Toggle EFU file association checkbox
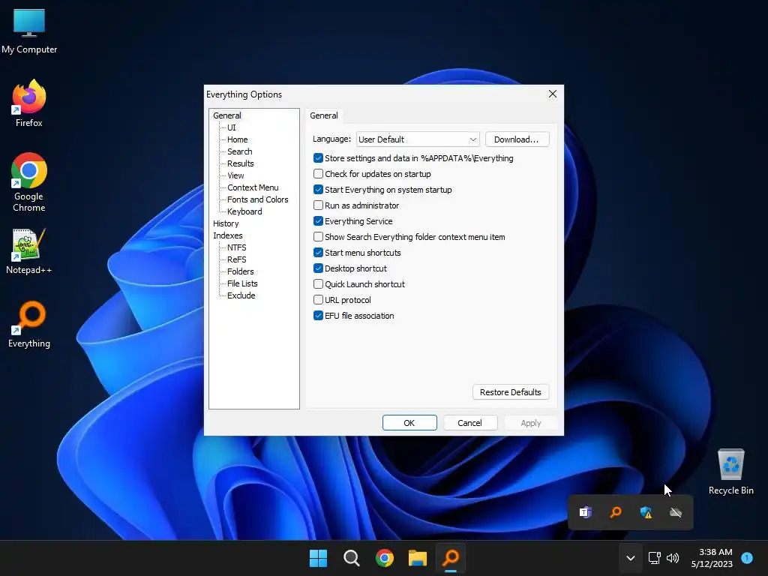Screen dimensions: 768x576 (x=318, y=316)
